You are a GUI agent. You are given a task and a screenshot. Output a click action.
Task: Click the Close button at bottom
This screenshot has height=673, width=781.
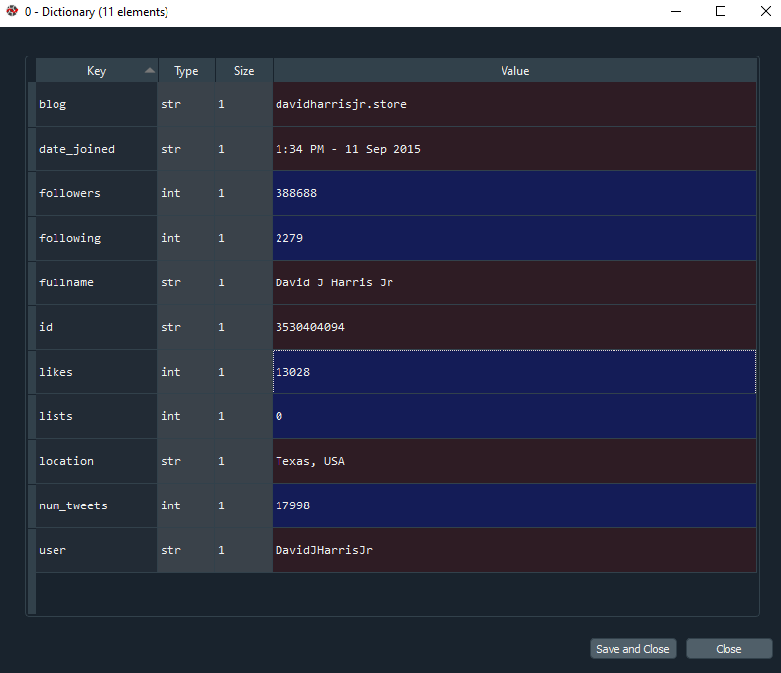pyautogui.click(x=729, y=649)
